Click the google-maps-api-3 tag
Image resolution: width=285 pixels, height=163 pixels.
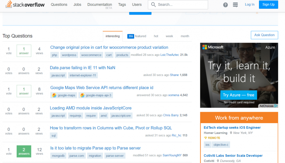pos(96,95)
